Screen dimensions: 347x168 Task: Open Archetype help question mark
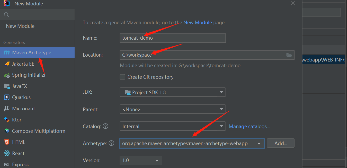click(111, 143)
